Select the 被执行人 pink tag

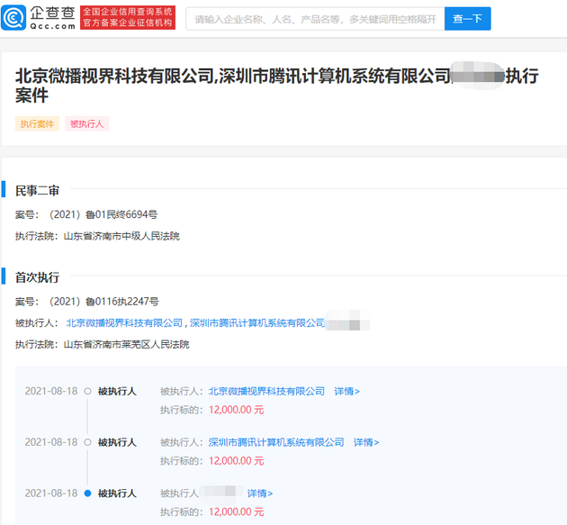coord(86,123)
